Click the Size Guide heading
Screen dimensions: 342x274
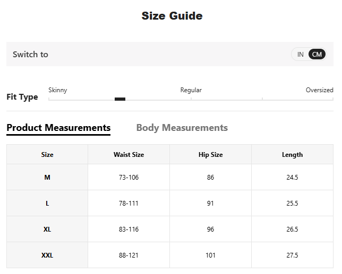[x=172, y=16]
